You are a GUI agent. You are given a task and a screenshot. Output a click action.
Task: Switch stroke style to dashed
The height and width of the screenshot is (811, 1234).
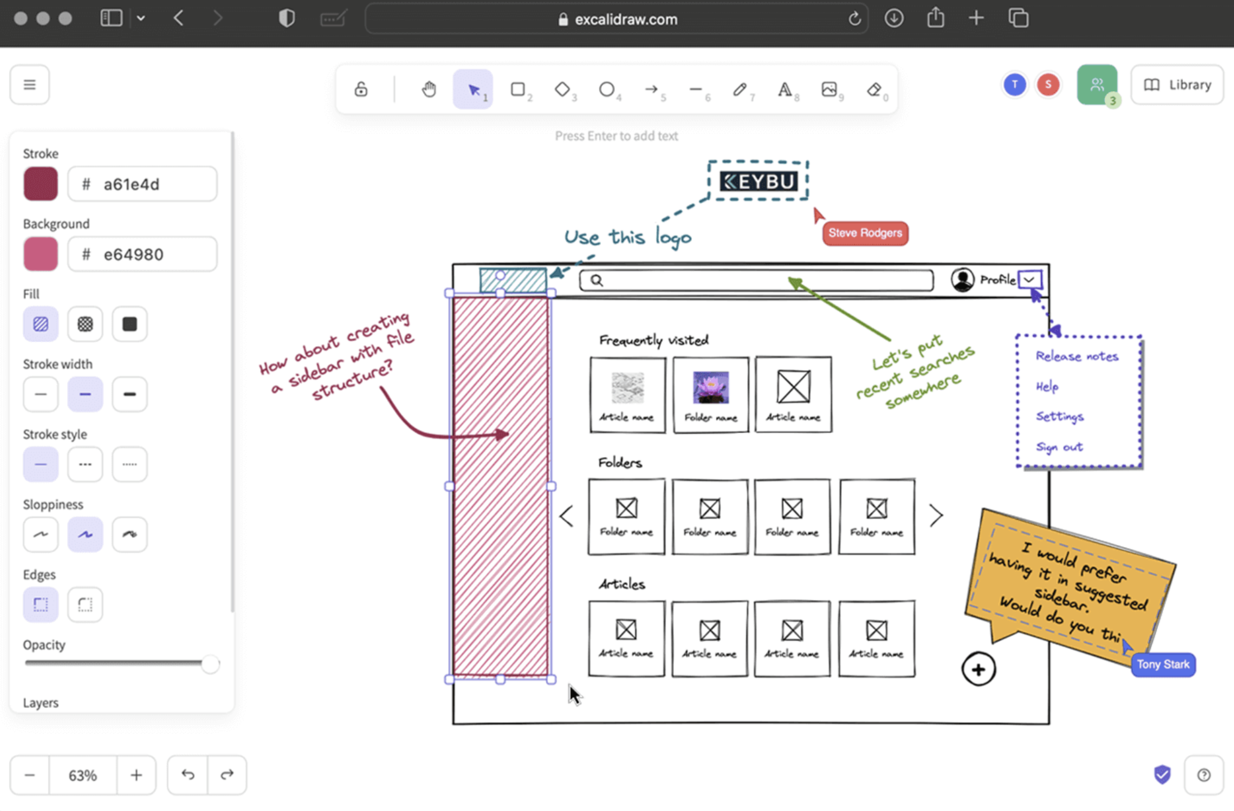[85, 464]
